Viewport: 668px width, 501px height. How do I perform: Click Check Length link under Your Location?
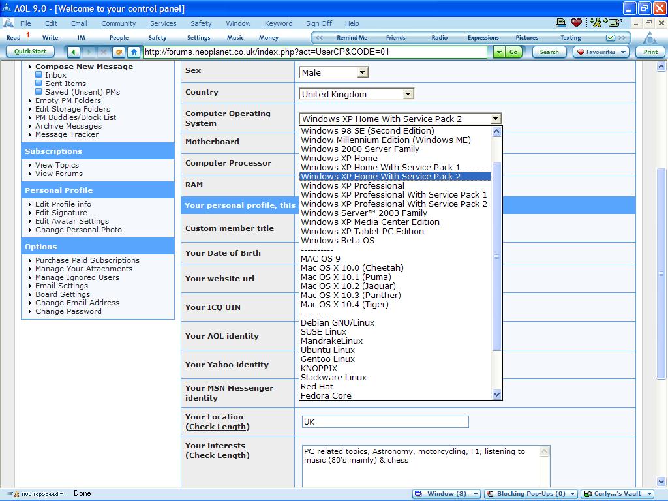pos(217,427)
